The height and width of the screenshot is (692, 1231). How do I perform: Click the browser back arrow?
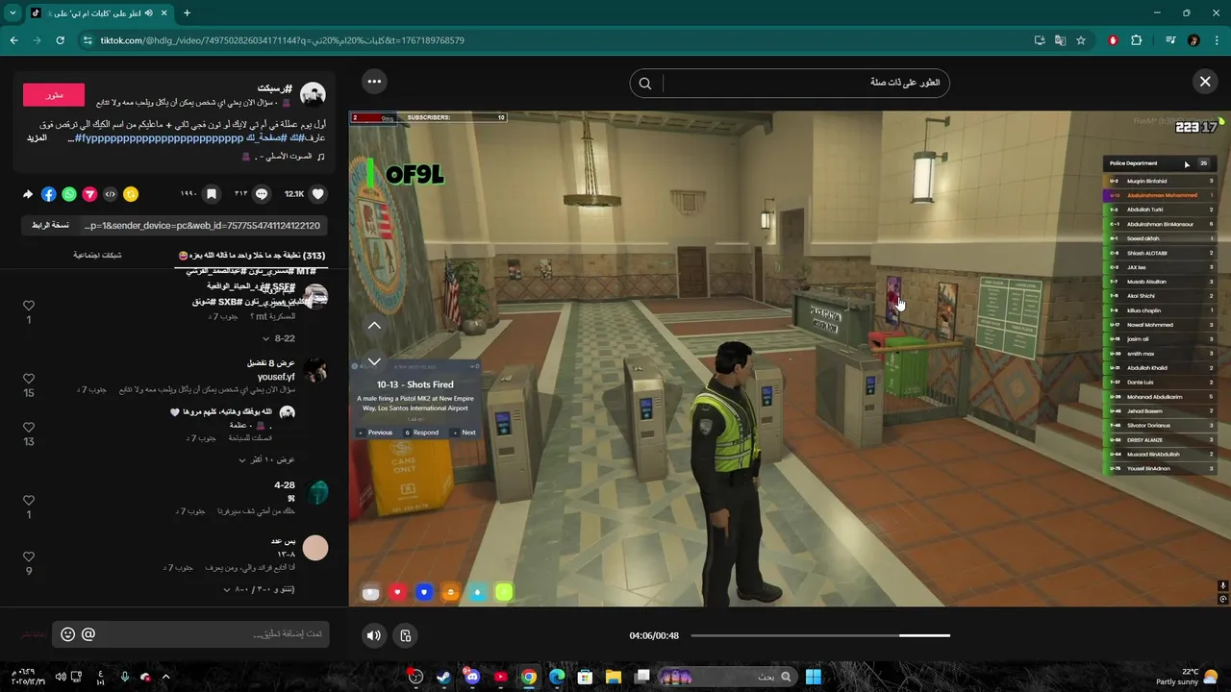tap(14, 40)
